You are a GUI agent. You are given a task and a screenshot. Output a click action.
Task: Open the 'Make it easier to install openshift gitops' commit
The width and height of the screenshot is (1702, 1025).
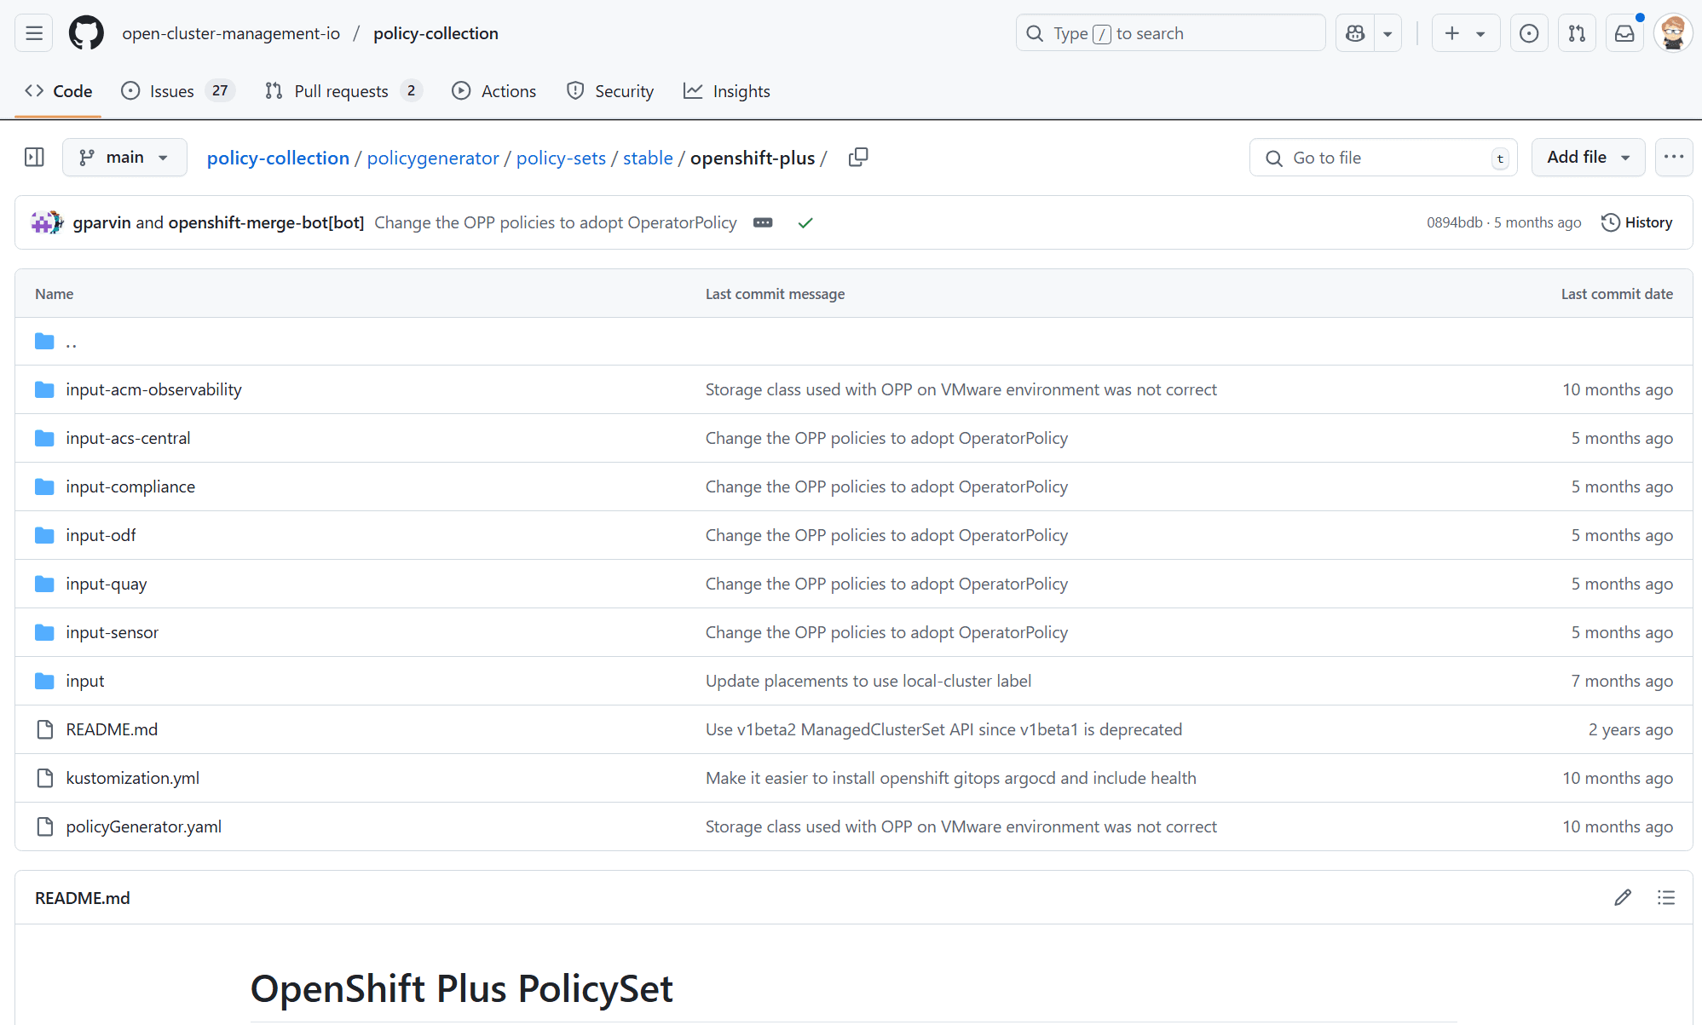pyautogui.click(x=951, y=778)
